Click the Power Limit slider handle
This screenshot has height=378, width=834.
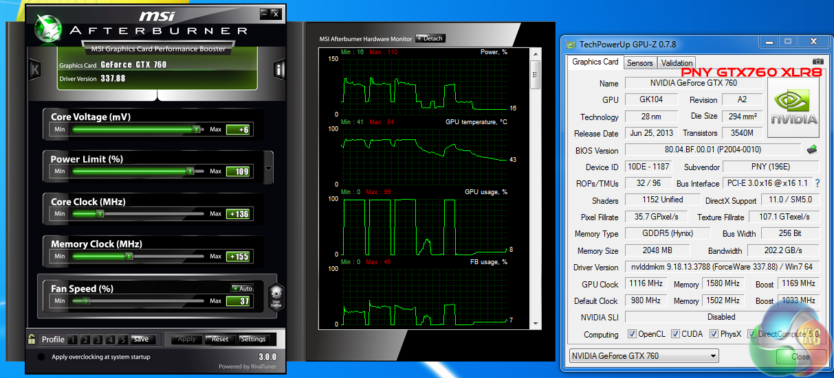[x=190, y=171]
